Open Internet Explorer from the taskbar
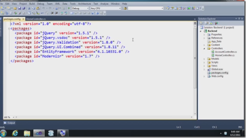The image size is (246, 138). [15, 133]
